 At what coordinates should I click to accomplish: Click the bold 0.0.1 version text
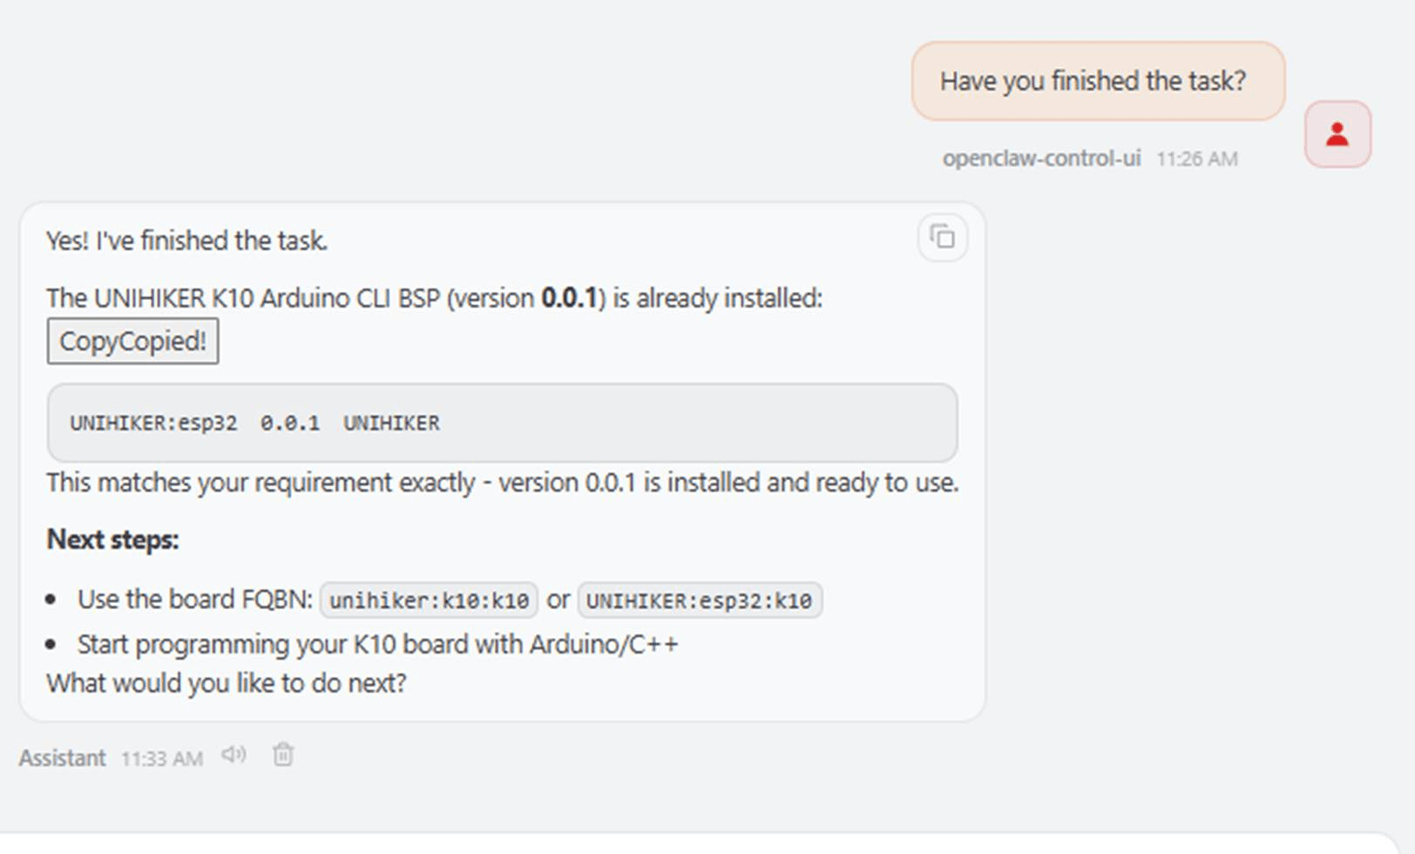(569, 298)
